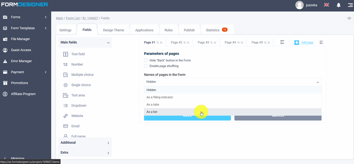Switch to the Rules tab
354x164 pixels.
[x=169, y=30]
